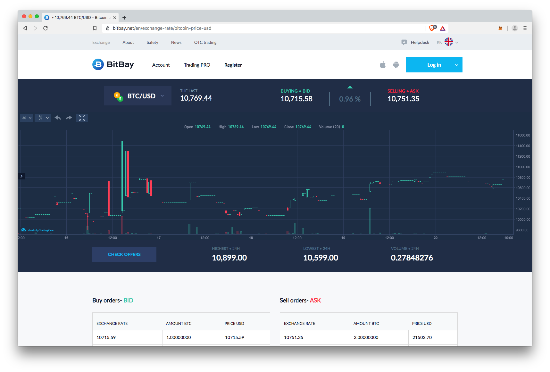Toggle fullscreen chart mode
Image resolution: width=550 pixels, height=372 pixels.
[x=82, y=118]
